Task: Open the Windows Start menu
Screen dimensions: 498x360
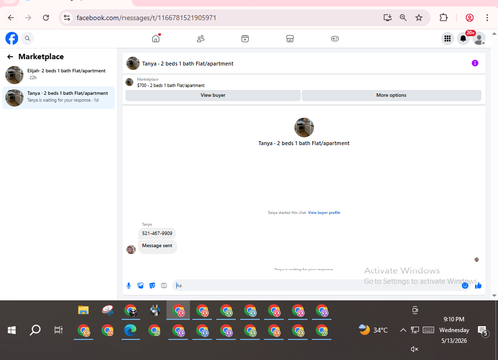Action: (x=12, y=330)
